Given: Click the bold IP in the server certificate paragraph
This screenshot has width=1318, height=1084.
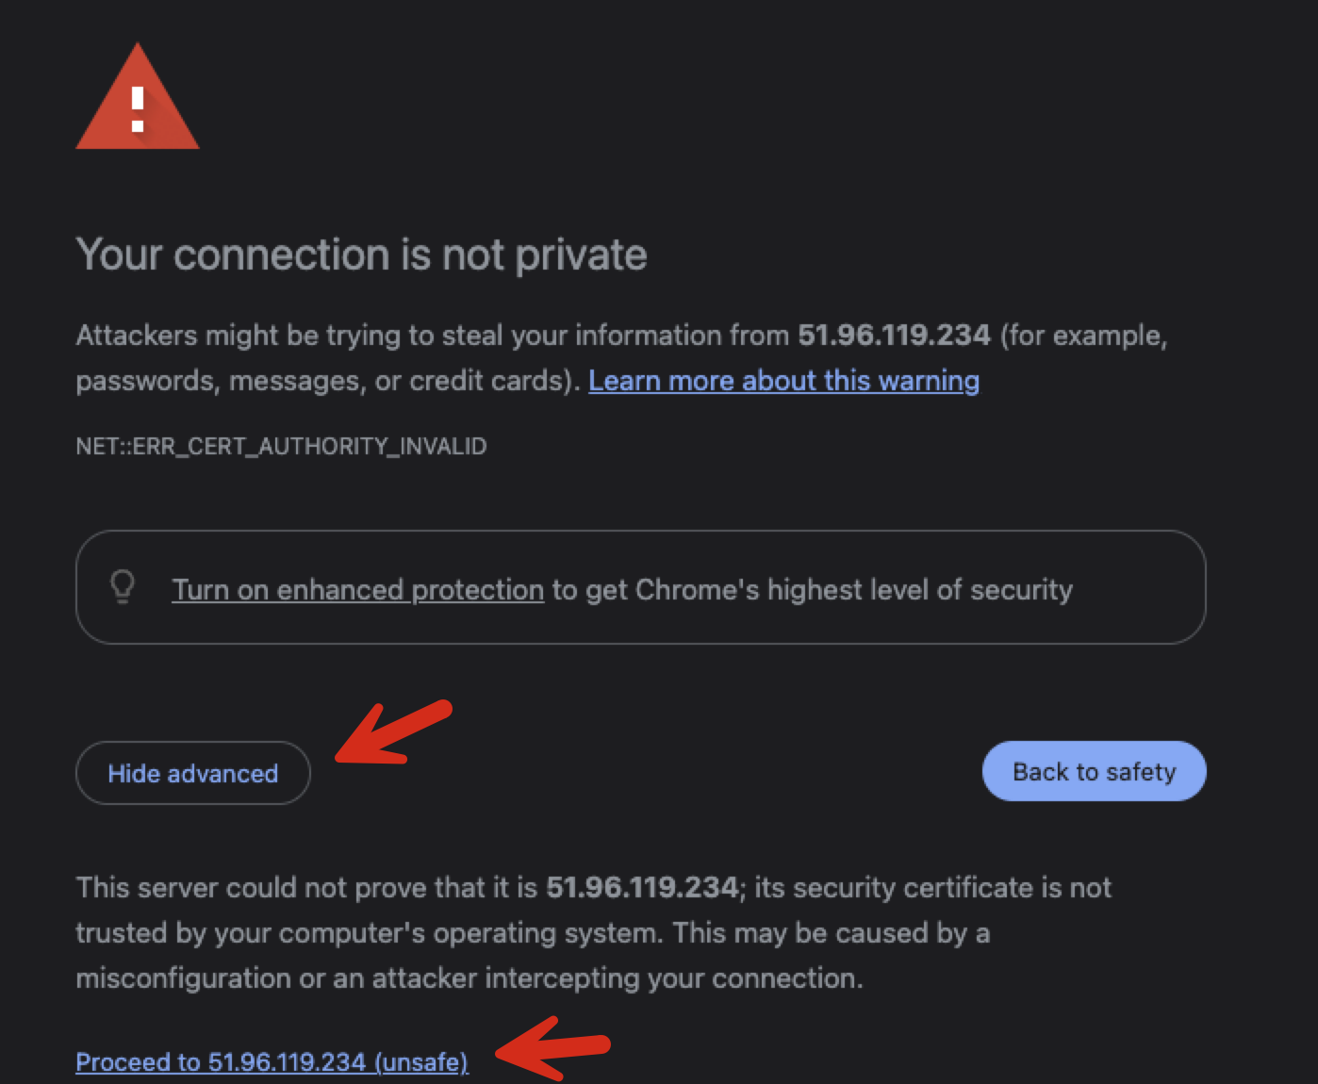Looking at the screenshot, I should (641, 888).
